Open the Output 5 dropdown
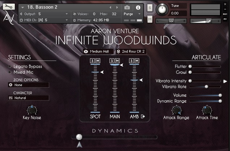Screen dimensions: 230x151 coord(67,14)
